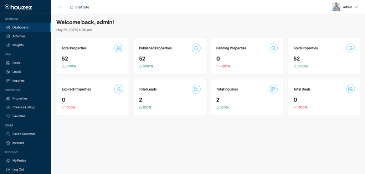Screen dimensions: 365x174
Task: Click the Expired Properties card icon
Action: click(119, 89)
